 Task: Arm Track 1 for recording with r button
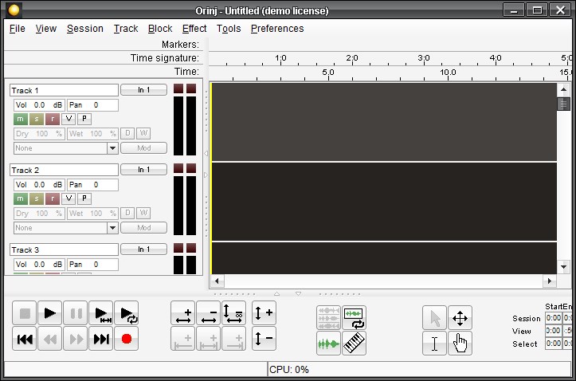53,119
